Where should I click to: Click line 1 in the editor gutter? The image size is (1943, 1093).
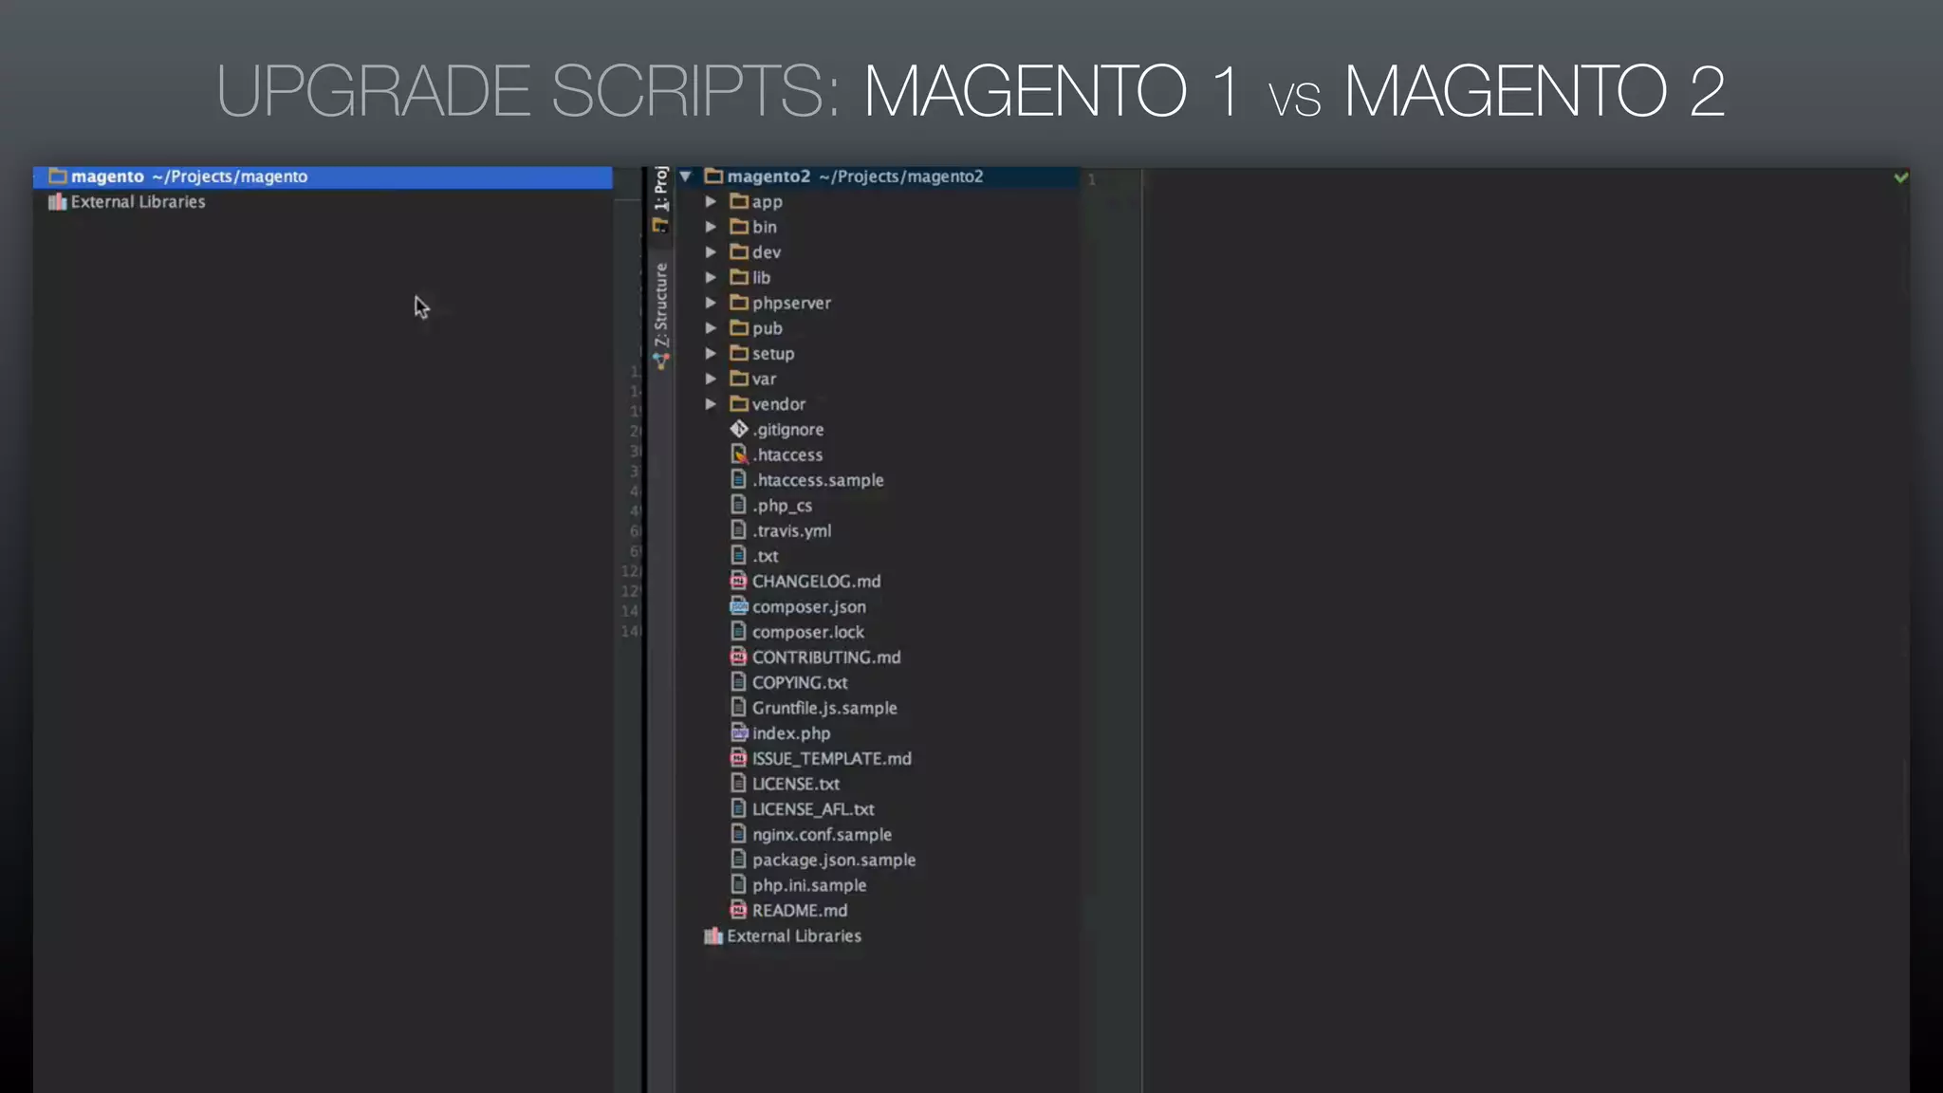(1091, 179)
